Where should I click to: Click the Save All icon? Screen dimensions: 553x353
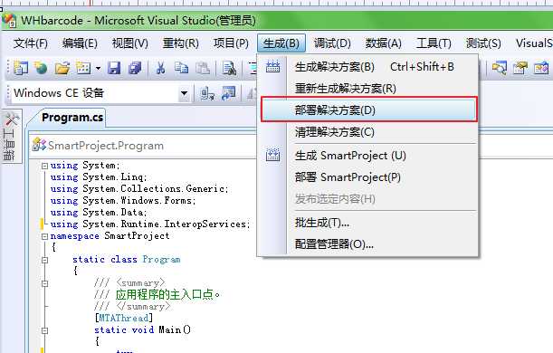point(135,68)
